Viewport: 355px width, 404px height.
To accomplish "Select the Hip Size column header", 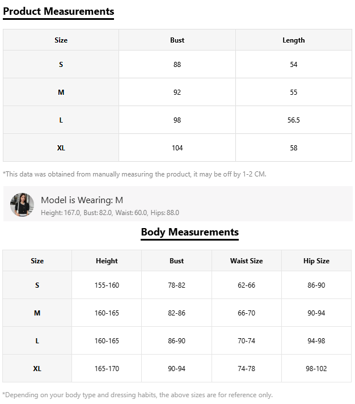I will coord(316,261).
